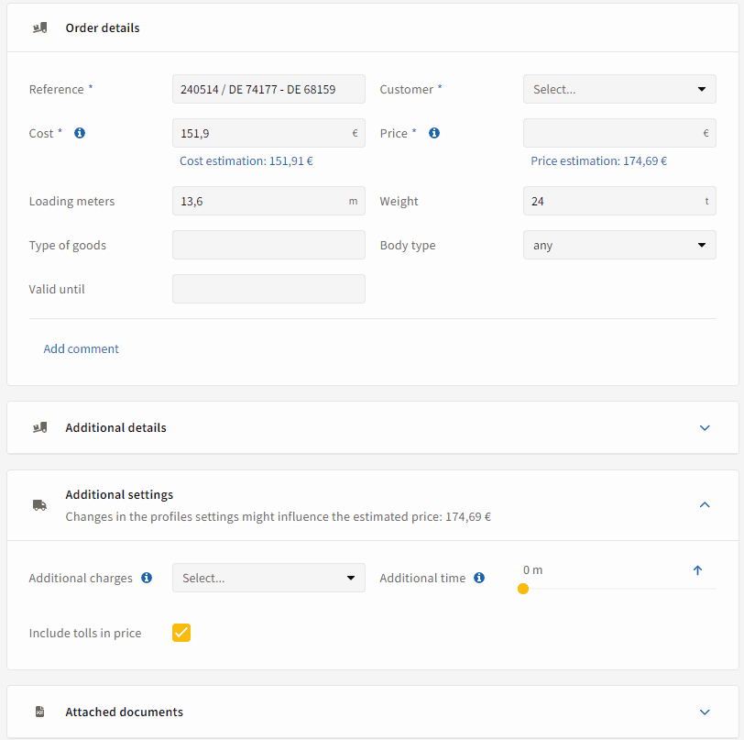Image resolution: width=744 pixels, height=740 pixels.
Task: Click the info icon next to Price
Action: point(434,133)
